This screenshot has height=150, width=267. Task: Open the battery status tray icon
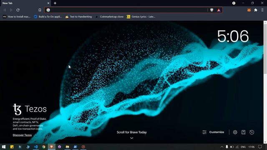click(232, 147)
